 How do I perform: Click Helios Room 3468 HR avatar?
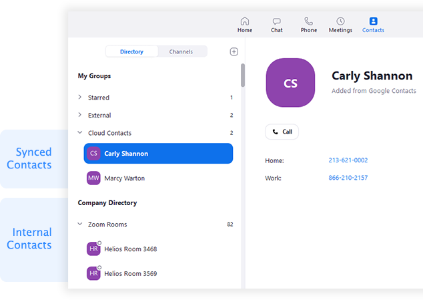94,249
